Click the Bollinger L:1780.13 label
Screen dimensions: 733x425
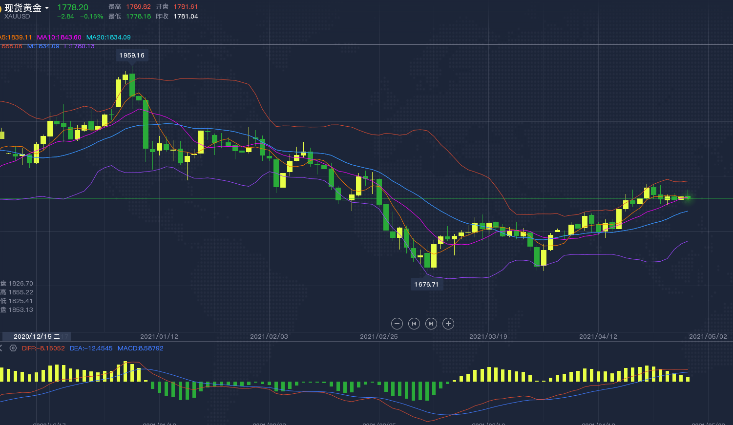tap(80, 46)
